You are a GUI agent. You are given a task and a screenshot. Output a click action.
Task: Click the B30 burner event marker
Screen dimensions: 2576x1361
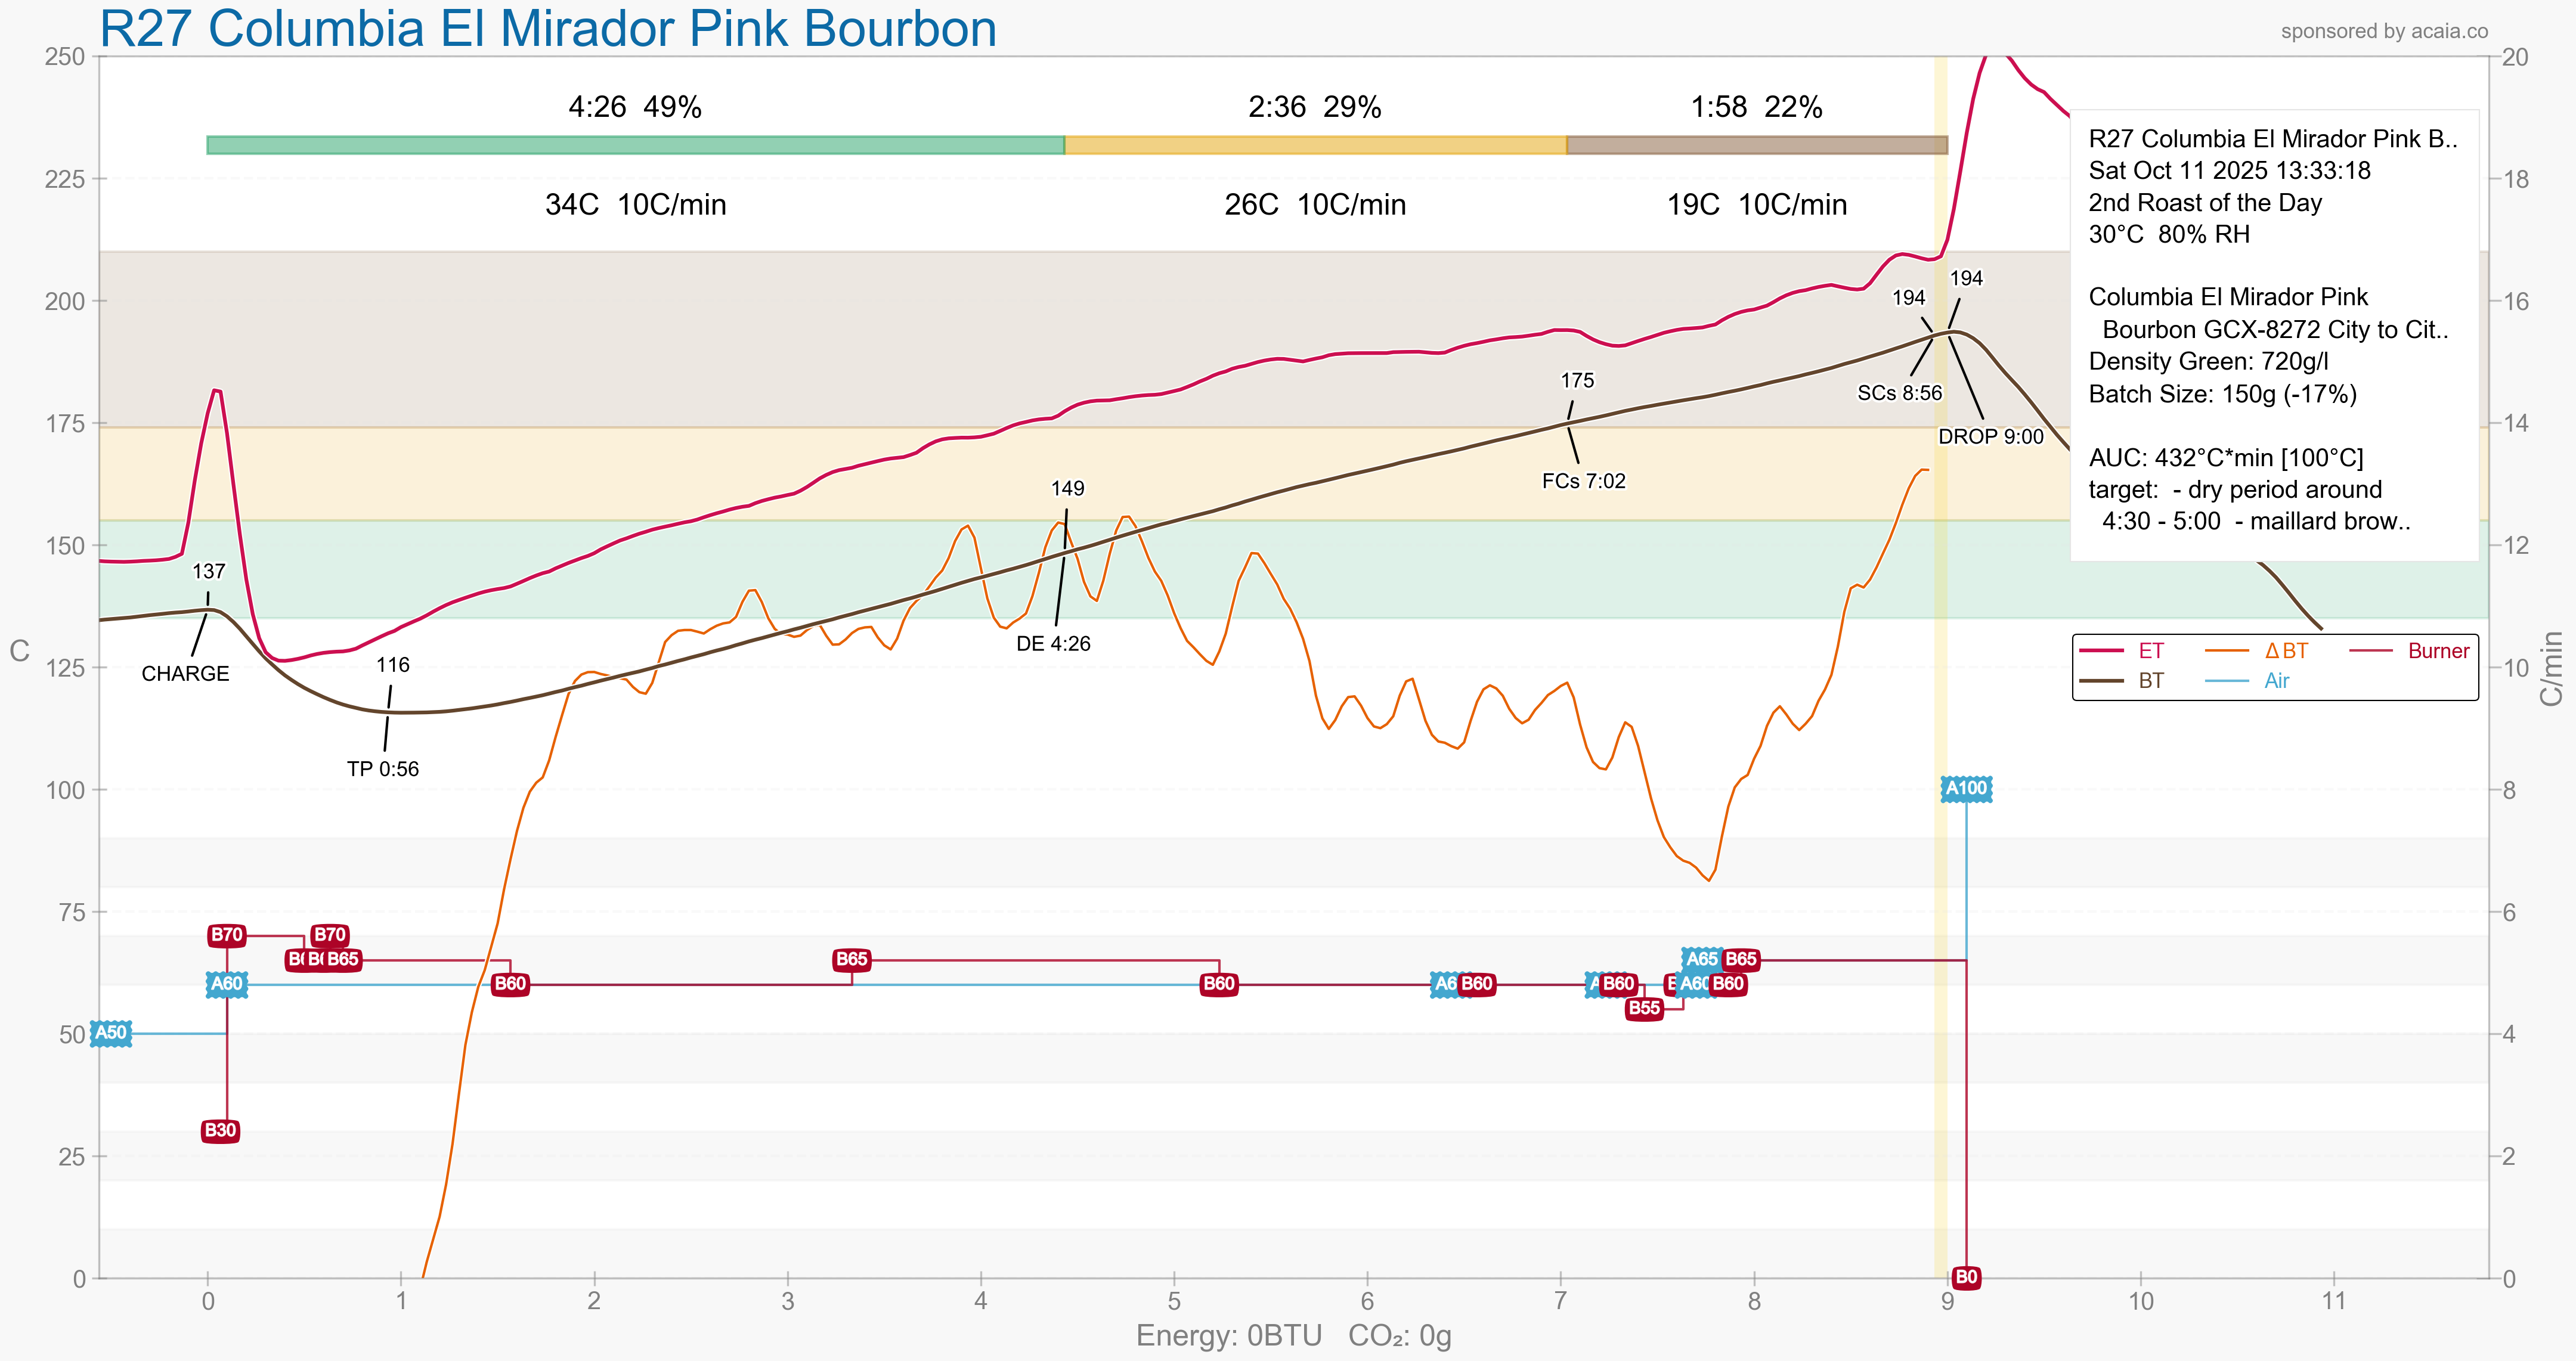click(x=220, y=1131)
